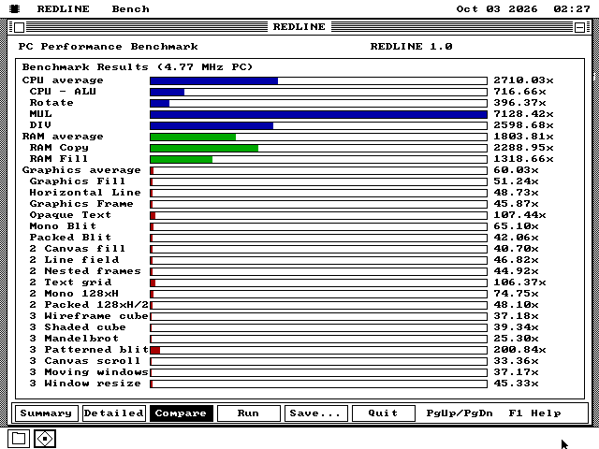Click the 25.30x Mandelbrot value
The height and width of the screenshot is (449, 599).
pos(516,339)
